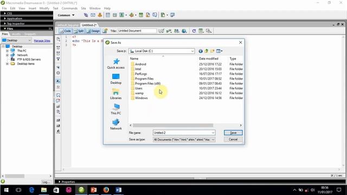347x195 pixels.
Task: Click the Visual Aids icon
Action: click(208, 31)
